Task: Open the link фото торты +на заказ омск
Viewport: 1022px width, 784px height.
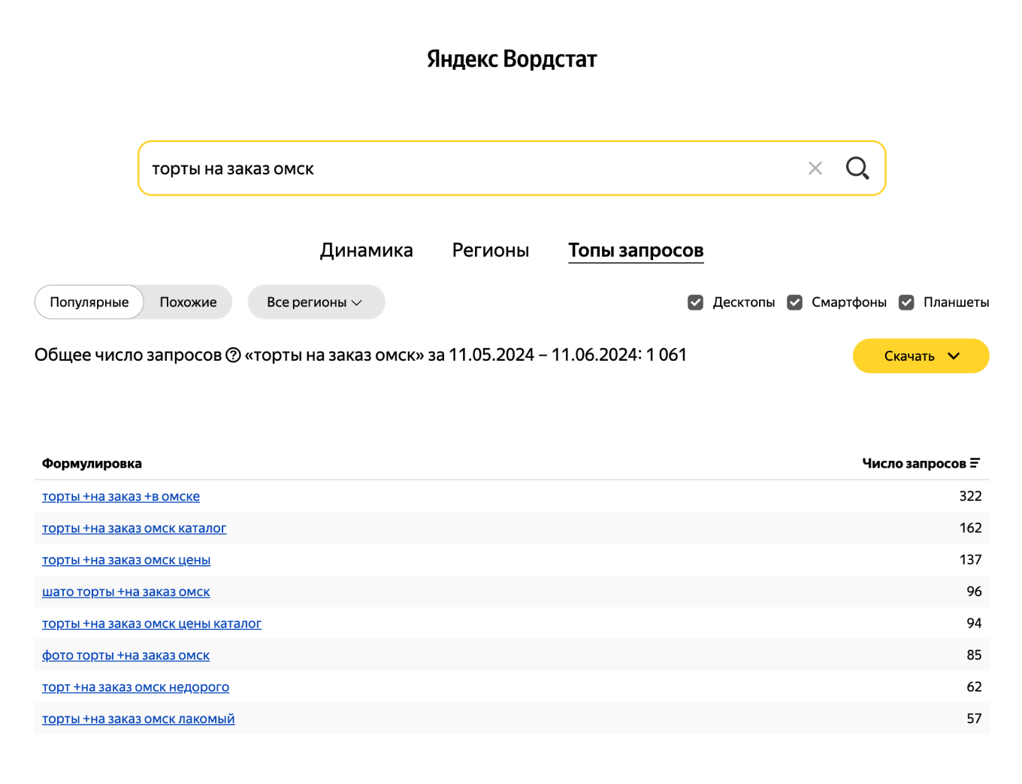Action: pos(125,655)
